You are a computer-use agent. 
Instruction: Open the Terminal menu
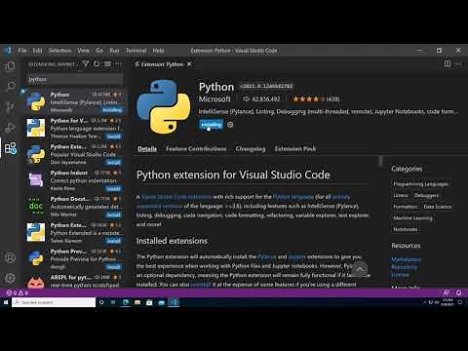(x=136, y=51)
